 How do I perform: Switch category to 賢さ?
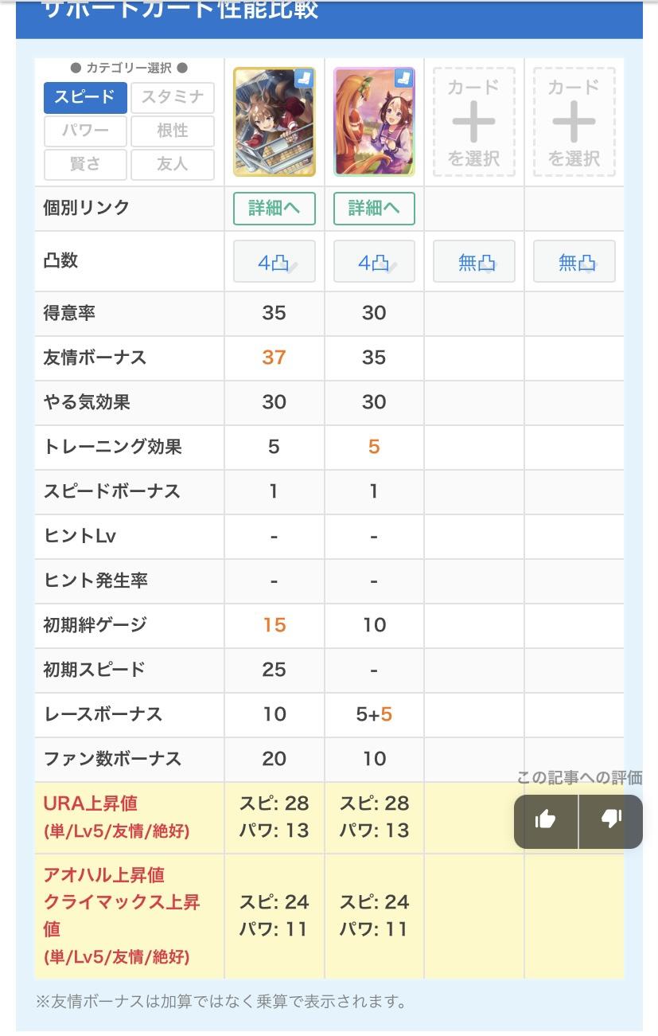(x=84, y=165)
